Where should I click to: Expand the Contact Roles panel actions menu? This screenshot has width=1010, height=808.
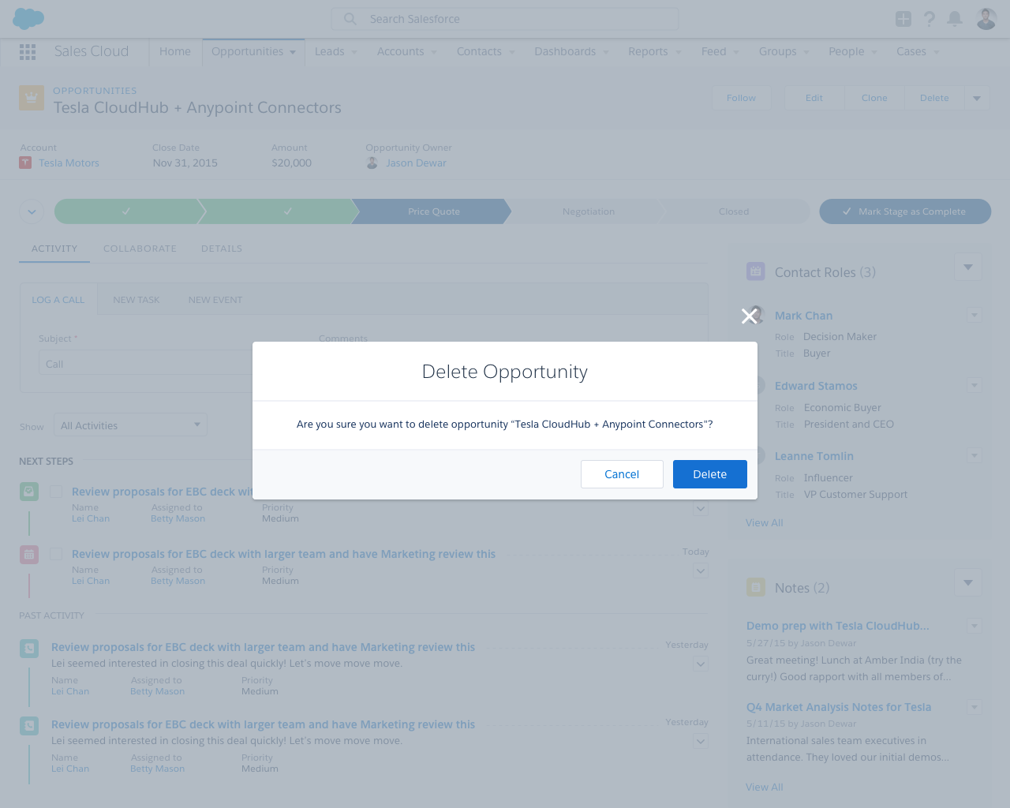(967, 267)
